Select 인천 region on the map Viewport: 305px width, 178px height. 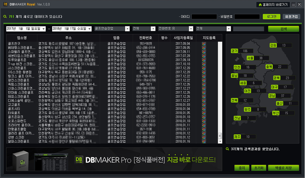pos(237,67)
